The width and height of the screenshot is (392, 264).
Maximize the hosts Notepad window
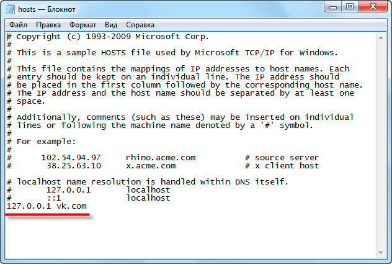[350, 7]
